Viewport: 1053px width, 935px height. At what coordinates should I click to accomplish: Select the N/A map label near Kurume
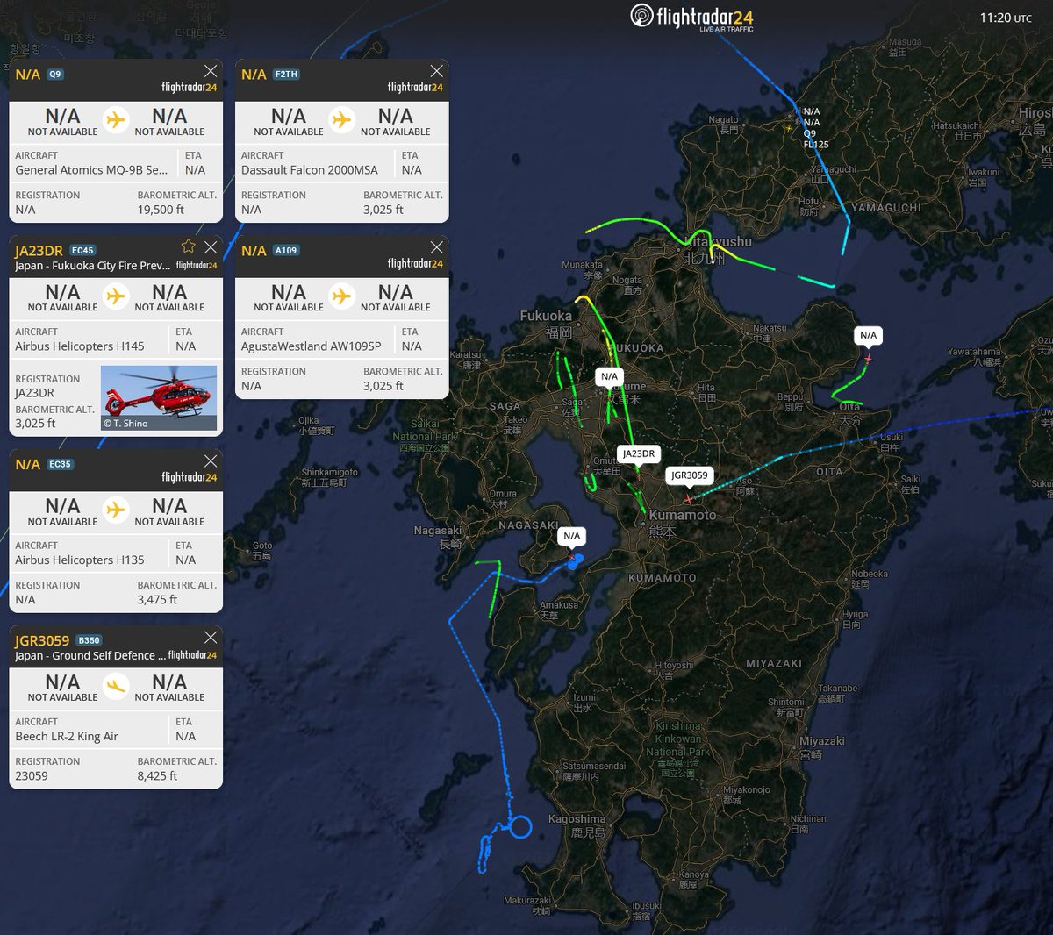[609, 376]
